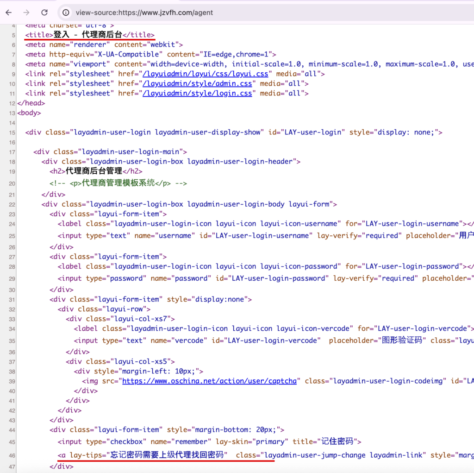
Task: Click the view-source URL address field
Action: click(x=144, y=13)
